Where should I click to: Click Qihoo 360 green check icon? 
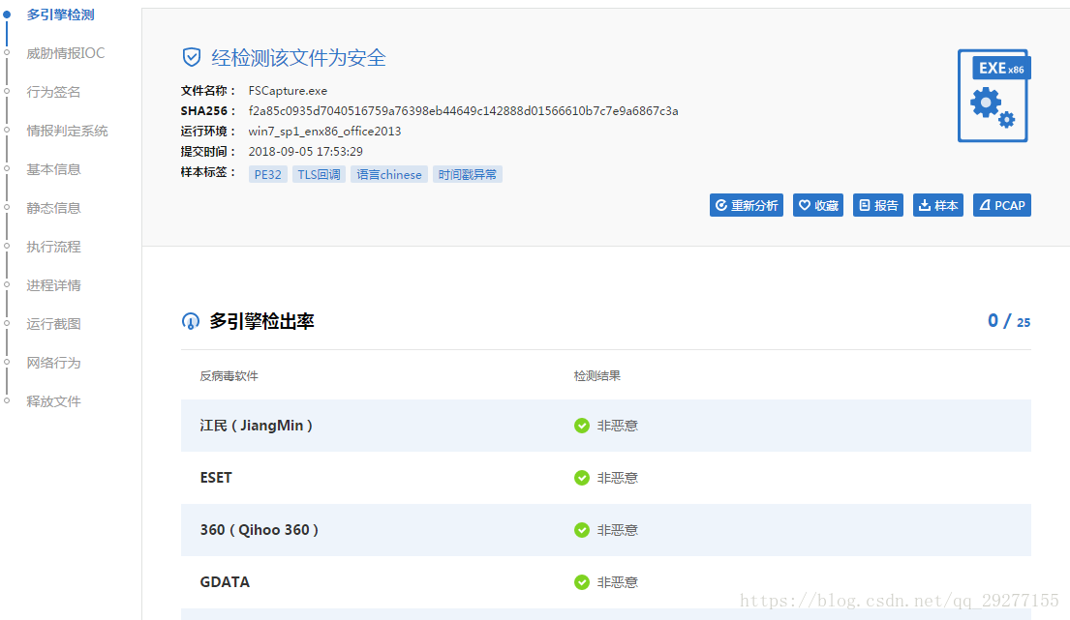pos(581,530)
